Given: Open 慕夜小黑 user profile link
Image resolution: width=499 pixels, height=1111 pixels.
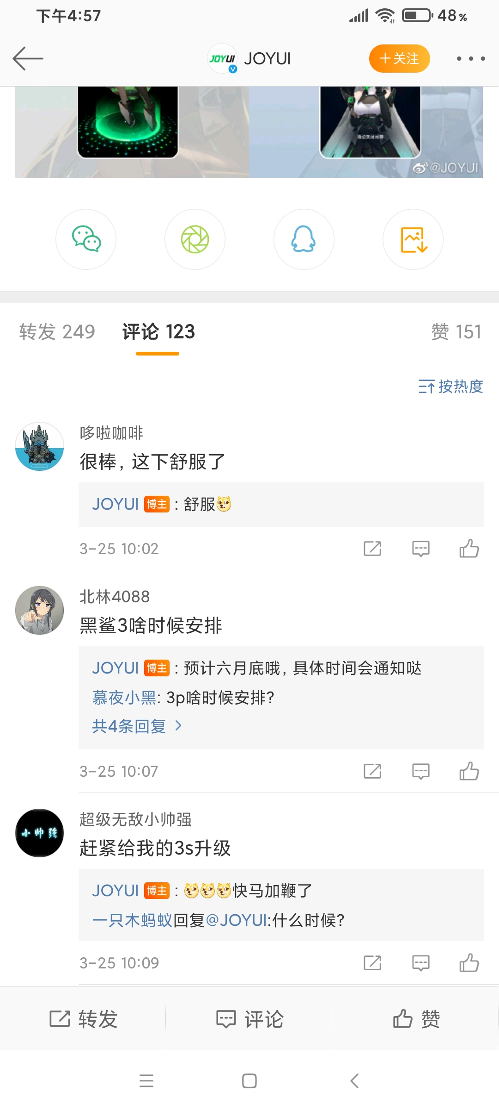Looking at the screenshot, I should tap(124, 697).
